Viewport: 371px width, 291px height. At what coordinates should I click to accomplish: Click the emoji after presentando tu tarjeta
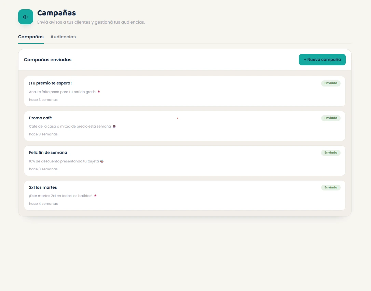point(102,161)
